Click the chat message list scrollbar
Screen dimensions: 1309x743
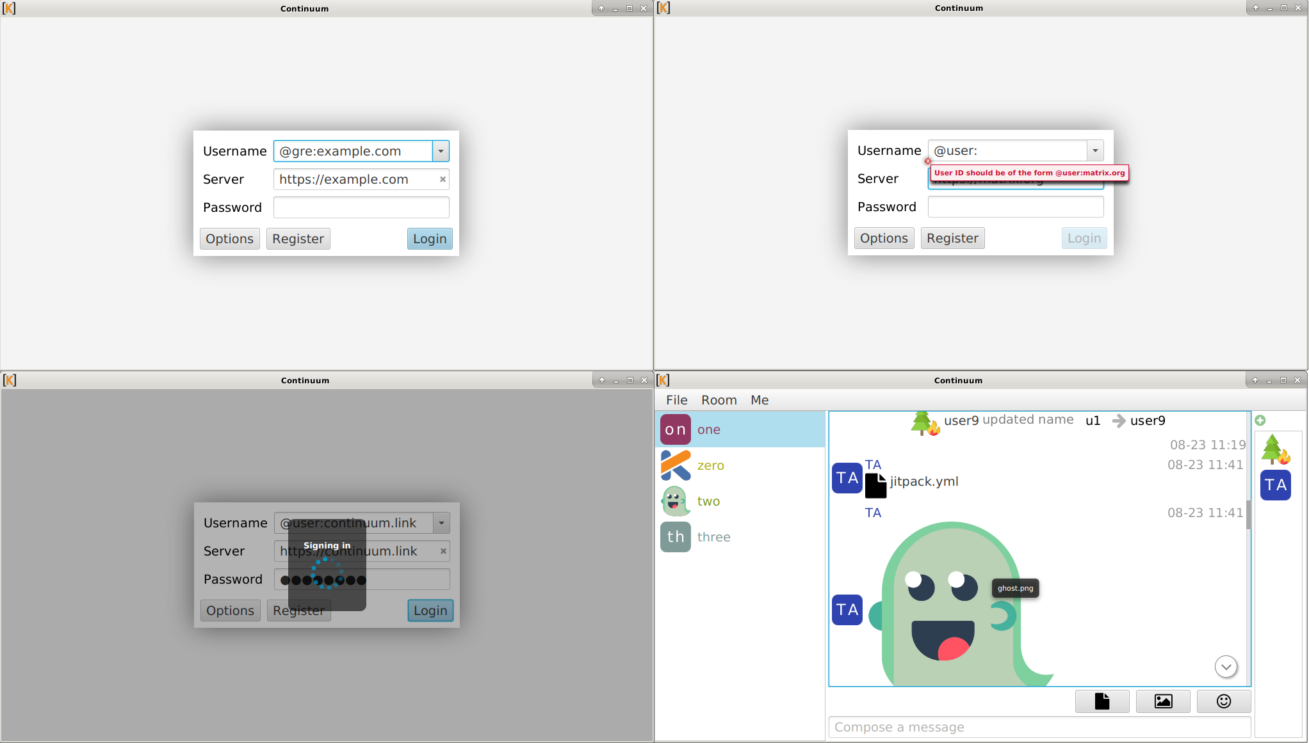pyautogui.click(x=1248, y=515)
